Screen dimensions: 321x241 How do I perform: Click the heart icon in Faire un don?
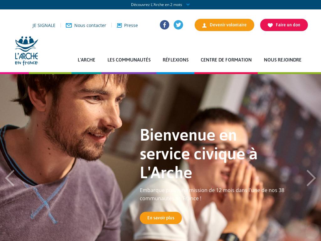pyautogui.click(x=270, y=25)
